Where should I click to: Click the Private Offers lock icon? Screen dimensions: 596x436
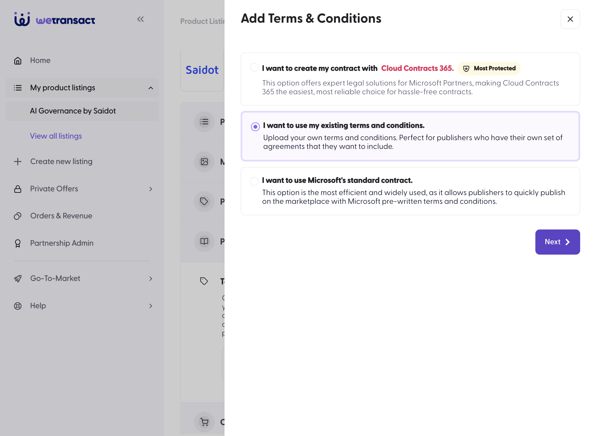pos(18,189)
